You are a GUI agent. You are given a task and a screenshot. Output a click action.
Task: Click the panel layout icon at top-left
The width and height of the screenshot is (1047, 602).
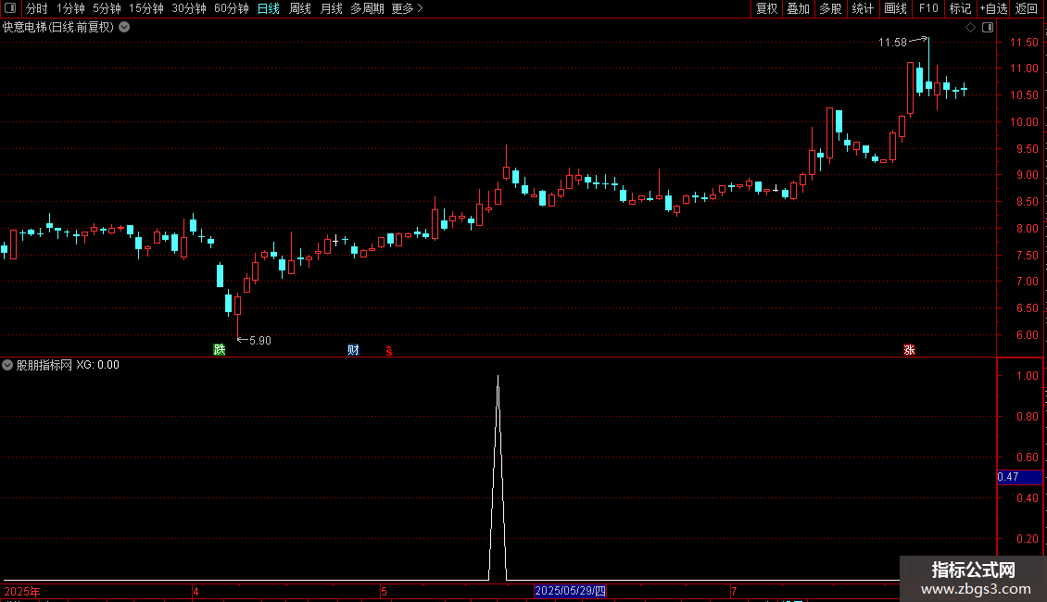[10, 8]
